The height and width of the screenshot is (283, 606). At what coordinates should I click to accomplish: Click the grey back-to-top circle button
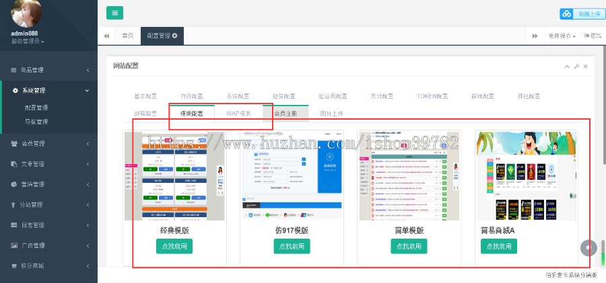pos(588,248)
